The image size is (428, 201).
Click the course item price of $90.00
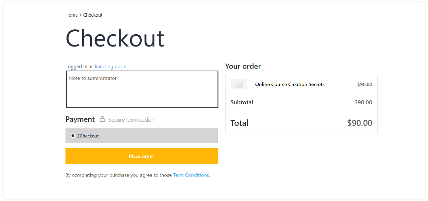[365, 85]
